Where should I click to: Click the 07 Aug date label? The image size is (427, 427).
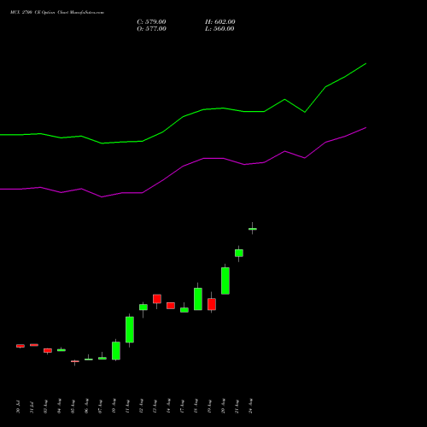tap(100, 407)
